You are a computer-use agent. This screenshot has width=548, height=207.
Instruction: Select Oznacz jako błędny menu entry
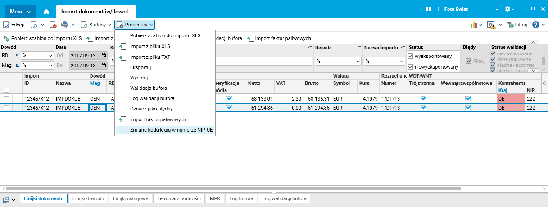165,109
